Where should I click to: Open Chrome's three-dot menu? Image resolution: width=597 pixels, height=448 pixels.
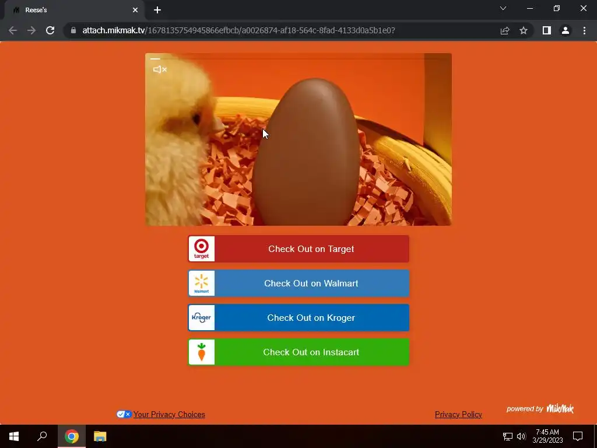coord(584,30)
